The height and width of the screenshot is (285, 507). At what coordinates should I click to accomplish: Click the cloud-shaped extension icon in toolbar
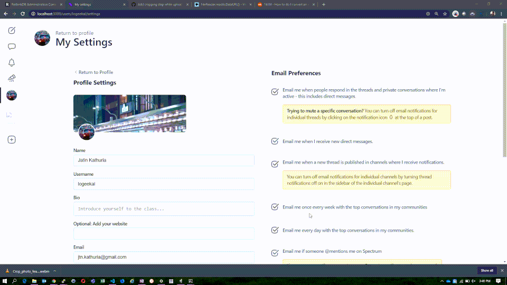472,14
